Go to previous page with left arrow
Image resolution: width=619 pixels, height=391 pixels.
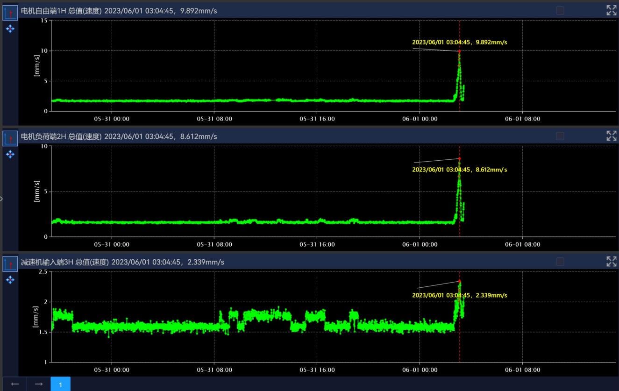pyautogui.click(x=15, y=384)
